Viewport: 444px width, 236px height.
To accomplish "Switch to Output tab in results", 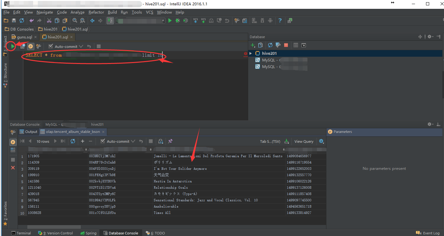I will (x=28, y=132).
